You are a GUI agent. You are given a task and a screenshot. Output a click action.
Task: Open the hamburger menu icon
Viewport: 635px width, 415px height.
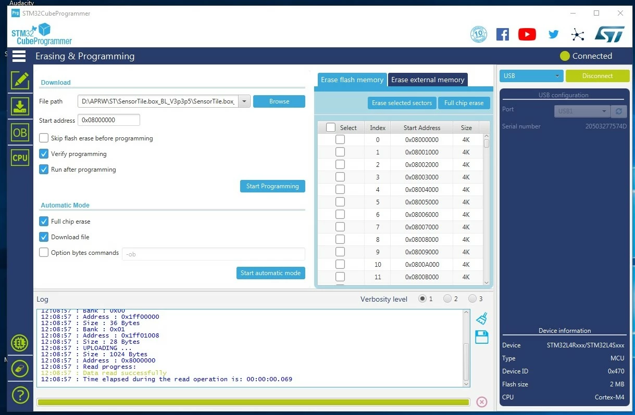coord(19,56)
